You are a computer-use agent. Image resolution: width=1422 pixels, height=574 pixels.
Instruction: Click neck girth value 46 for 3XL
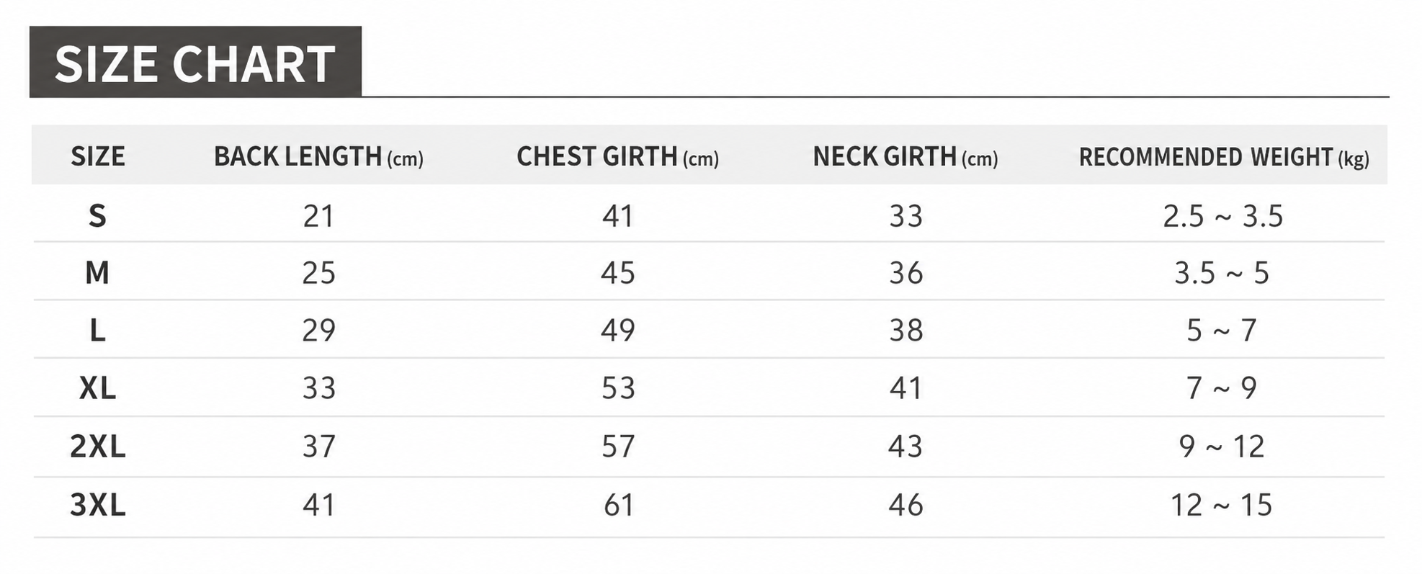pyautogui.click(x=905, y=505)
